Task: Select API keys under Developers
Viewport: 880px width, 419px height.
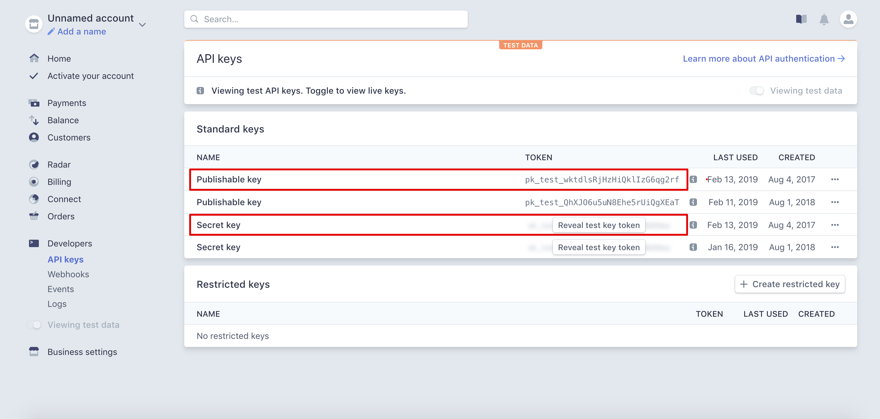Action: point(66,259)
